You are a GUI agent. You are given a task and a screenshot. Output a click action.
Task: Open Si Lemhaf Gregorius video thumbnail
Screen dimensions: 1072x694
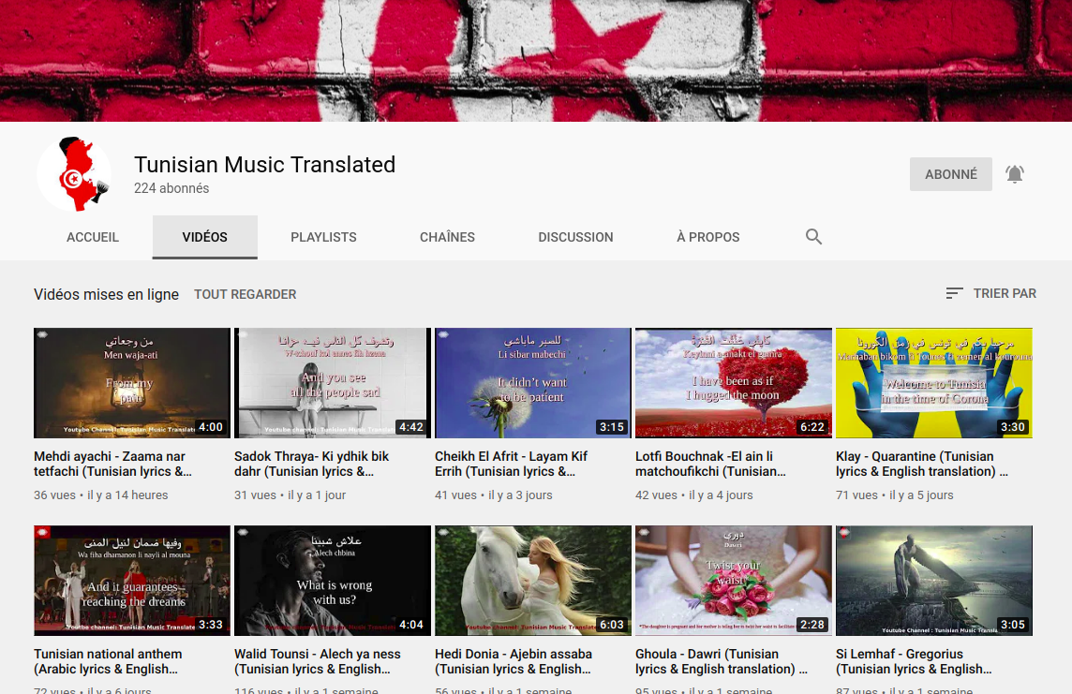tap(934, 581)
